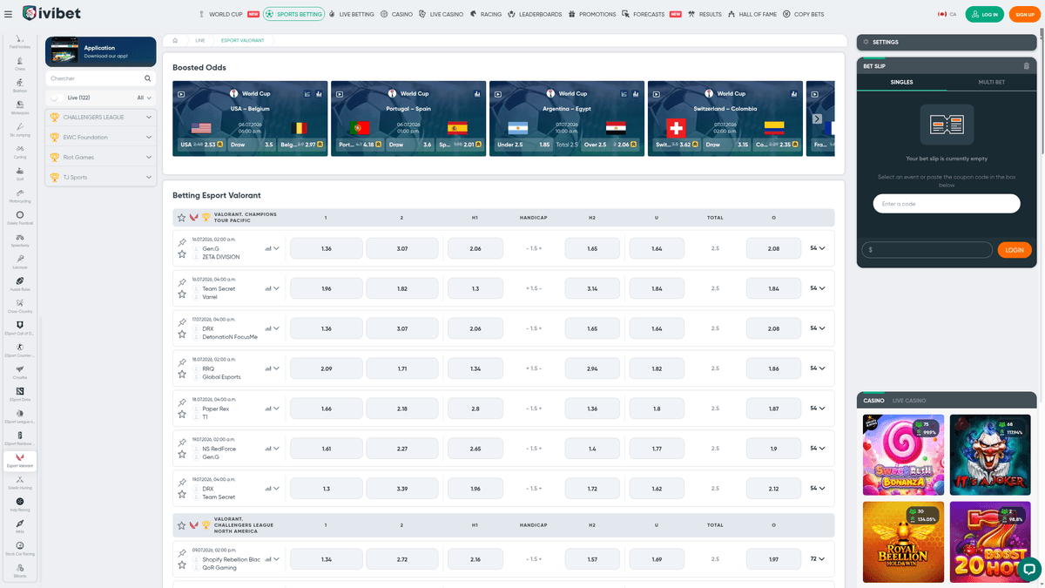Expand the EWC Foundation category

point(101,137)
